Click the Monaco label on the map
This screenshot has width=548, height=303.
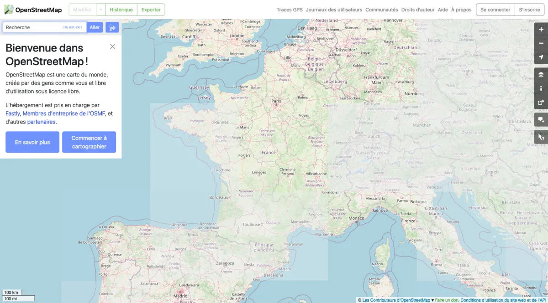[x=356, y=218]
